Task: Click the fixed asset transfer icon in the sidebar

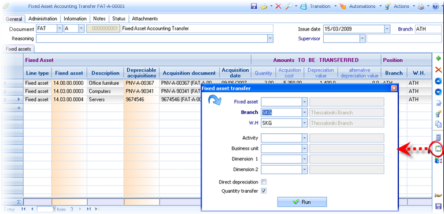Action: coord(438,149)
